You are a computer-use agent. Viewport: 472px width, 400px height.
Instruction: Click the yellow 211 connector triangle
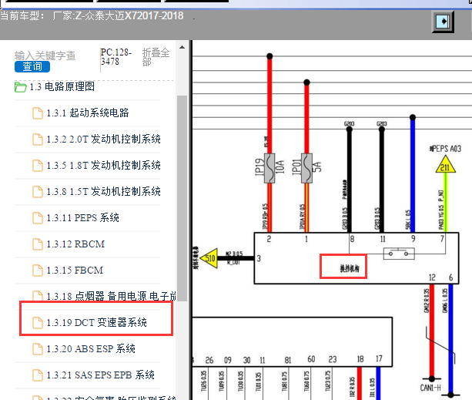point(444,165)
